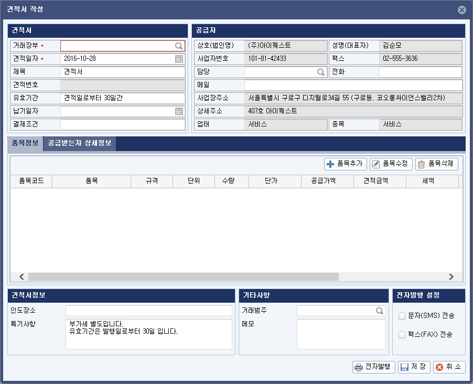Viewport: 473px width, 384px height.
Task: Click 저장 button
Action: [414, 367]
